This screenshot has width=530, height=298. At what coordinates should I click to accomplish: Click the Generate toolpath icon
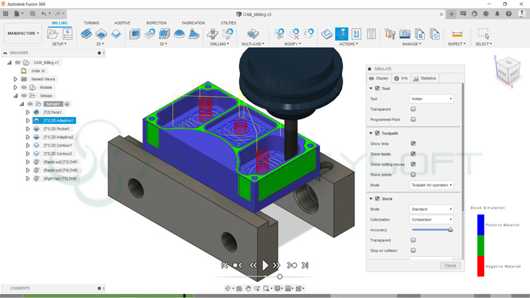(327, 34)
